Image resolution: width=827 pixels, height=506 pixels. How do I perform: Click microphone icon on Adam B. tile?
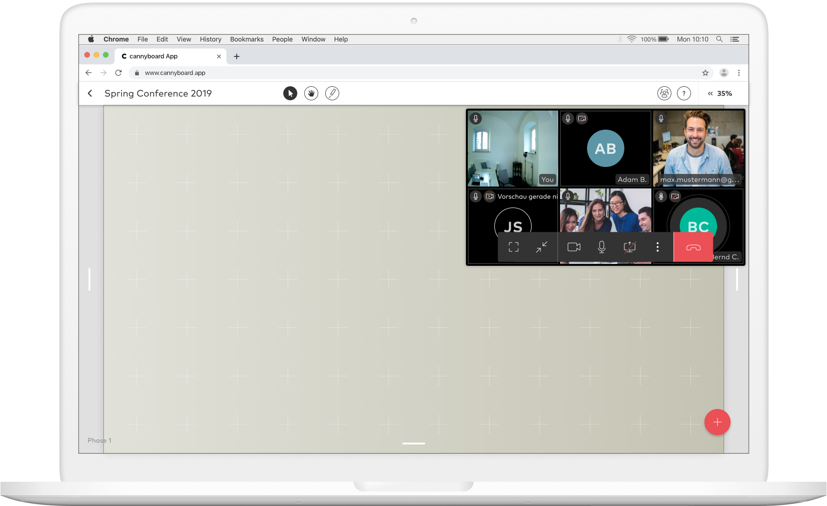(x=568, y=118)
